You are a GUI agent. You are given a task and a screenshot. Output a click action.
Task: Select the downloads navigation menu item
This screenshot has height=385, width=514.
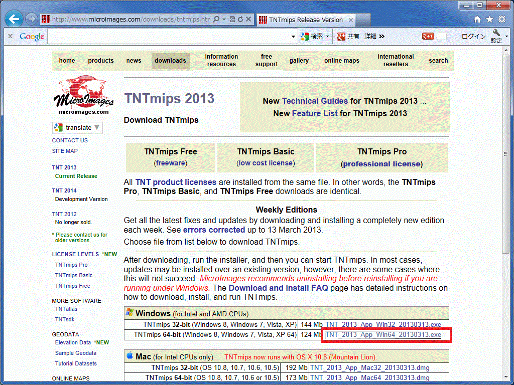pyautogui.click(x=171, y=61)
